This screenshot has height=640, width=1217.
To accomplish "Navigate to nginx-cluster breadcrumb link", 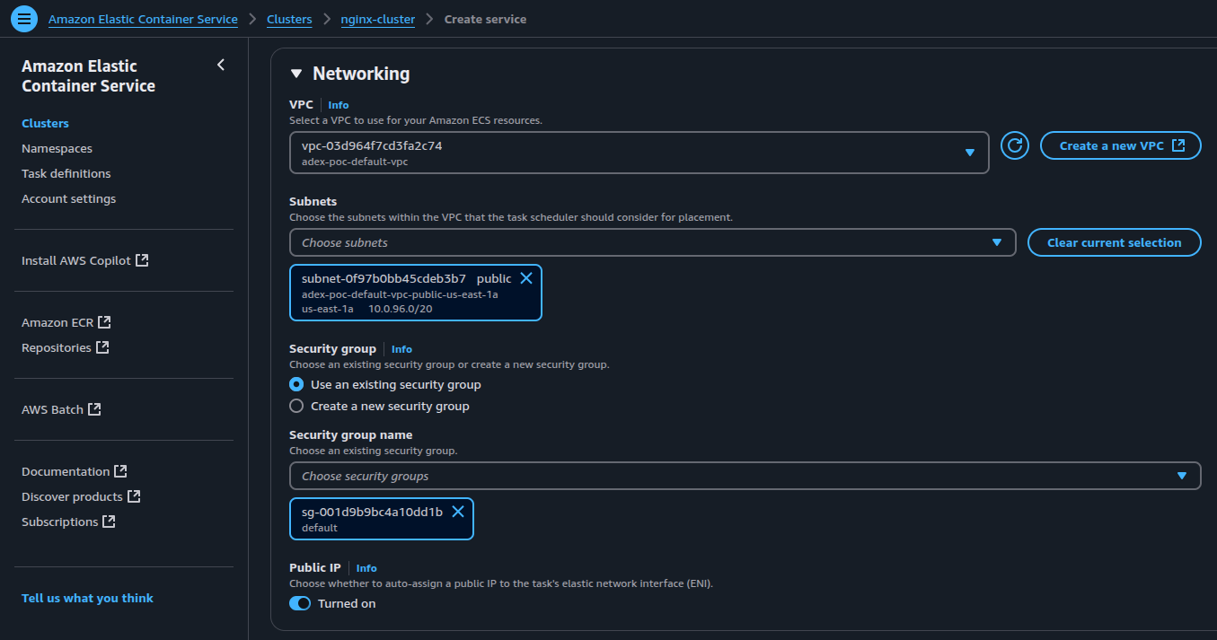I will point(377,19).
